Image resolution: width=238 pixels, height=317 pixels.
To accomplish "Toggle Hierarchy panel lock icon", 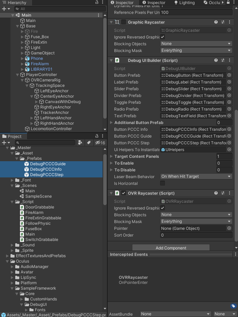I will [97, 2].
